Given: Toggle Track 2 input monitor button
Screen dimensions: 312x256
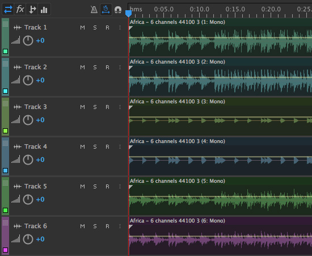Looking at the screenshot, I should pos(120,68).
